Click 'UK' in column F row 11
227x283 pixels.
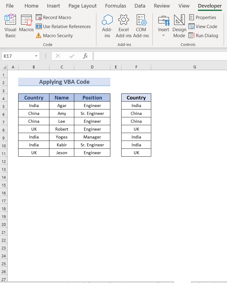(x=136, y=153)
